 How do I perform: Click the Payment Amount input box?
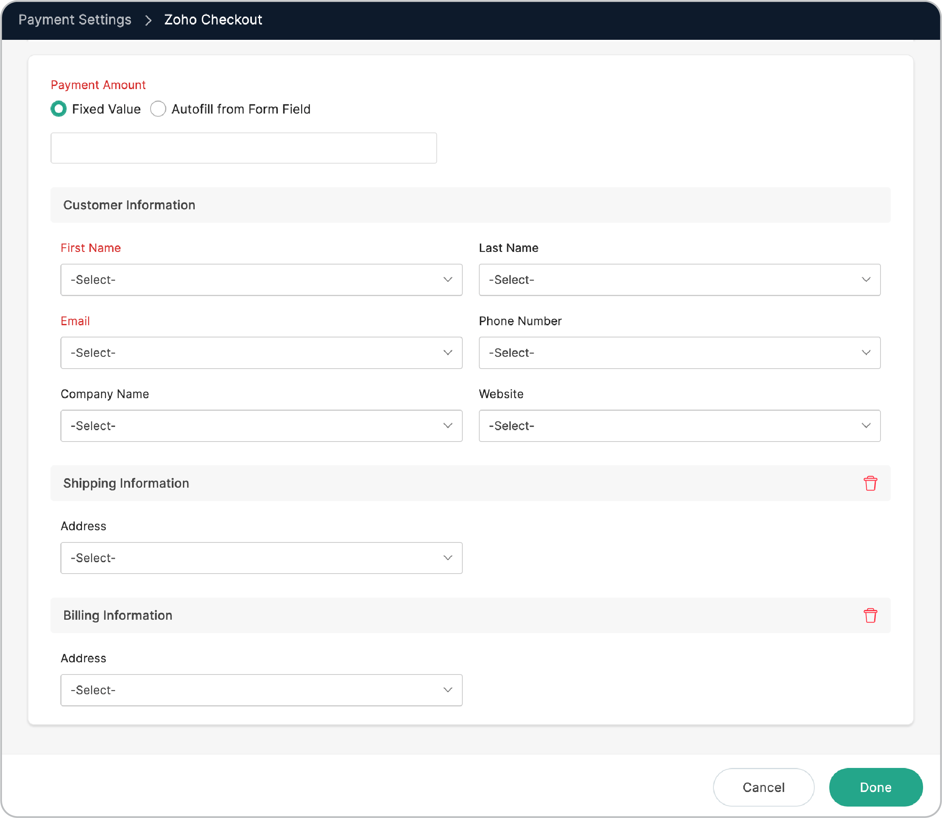(x=243, y=148)
